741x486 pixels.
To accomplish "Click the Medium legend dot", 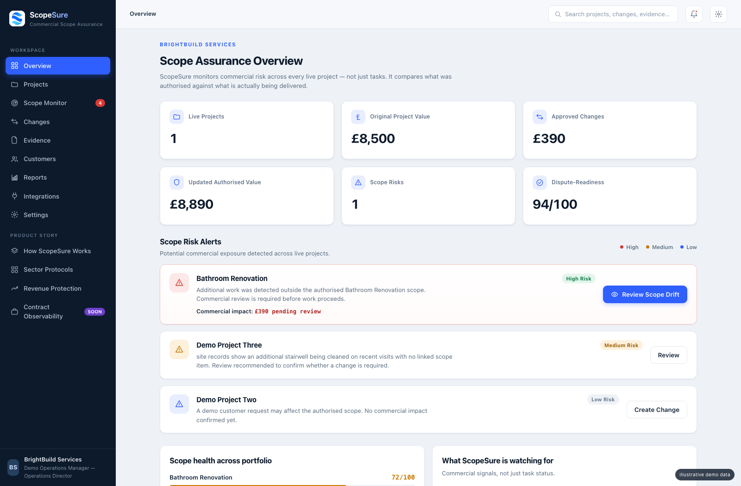I will (647, 247).
